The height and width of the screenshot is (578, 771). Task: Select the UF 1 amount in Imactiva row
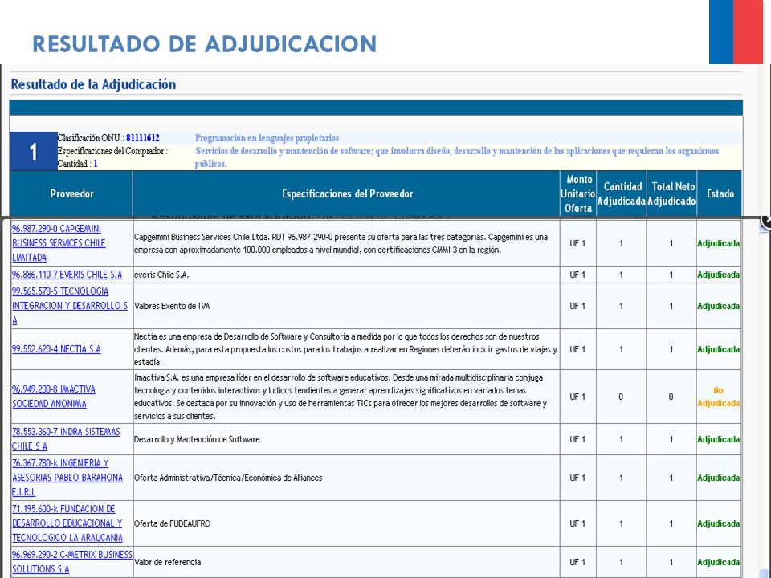(577, 397)
